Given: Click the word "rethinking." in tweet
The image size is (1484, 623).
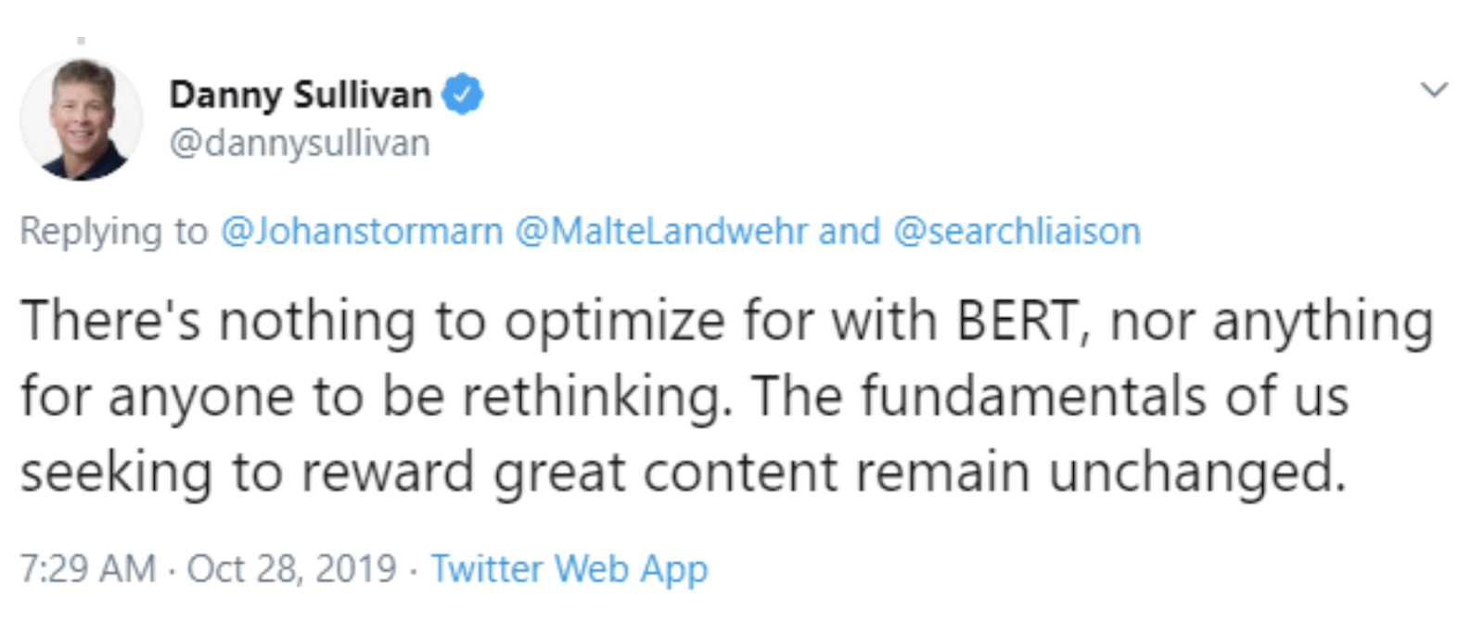Looking at the screenshot, I should 596,397.
